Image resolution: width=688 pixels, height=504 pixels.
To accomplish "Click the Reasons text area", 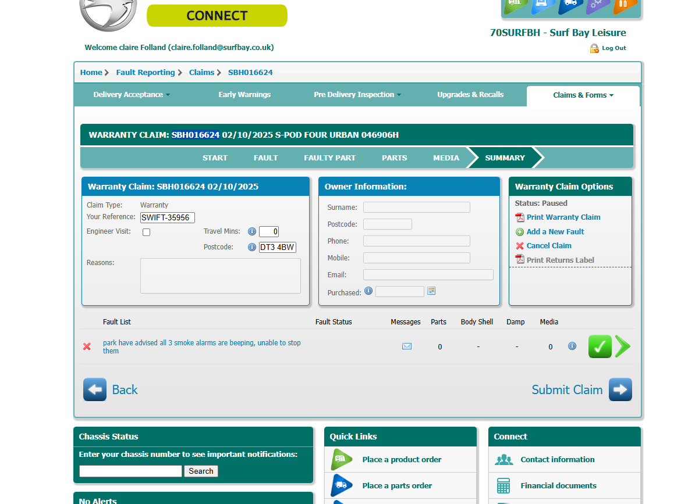I will pyautogui.click(x=221, y=276).
